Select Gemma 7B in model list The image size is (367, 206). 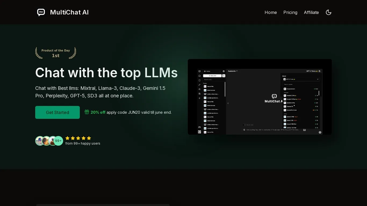pyautogui.click(x=301, y=106)
